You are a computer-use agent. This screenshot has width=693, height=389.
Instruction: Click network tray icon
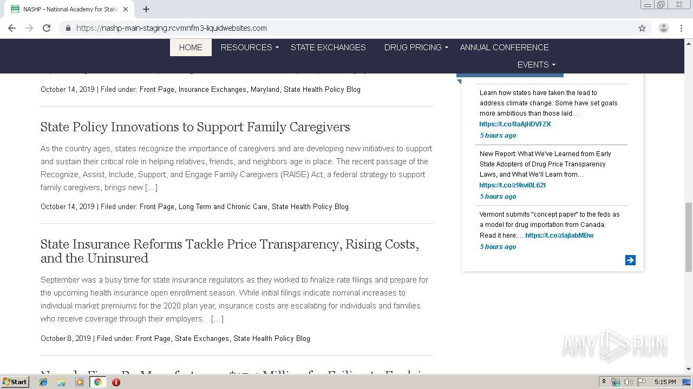click(x=616, y=382)
